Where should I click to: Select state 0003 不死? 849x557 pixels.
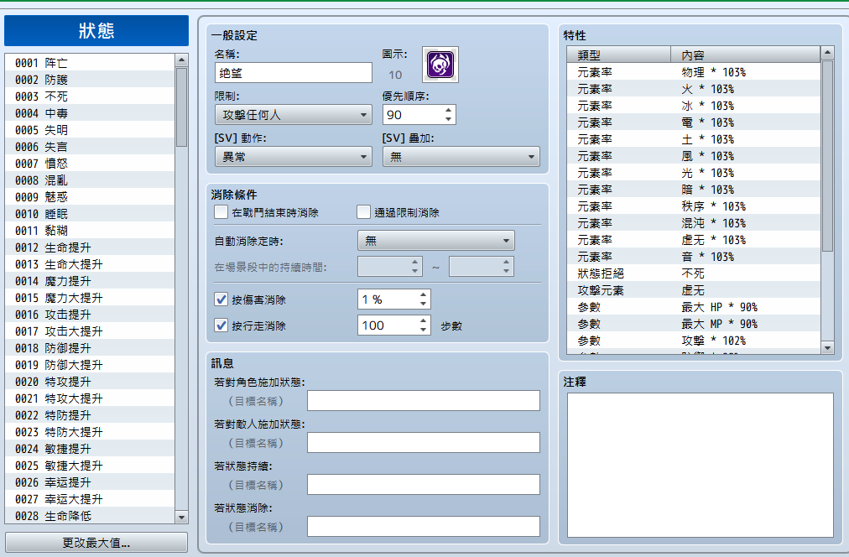(90, 96)
